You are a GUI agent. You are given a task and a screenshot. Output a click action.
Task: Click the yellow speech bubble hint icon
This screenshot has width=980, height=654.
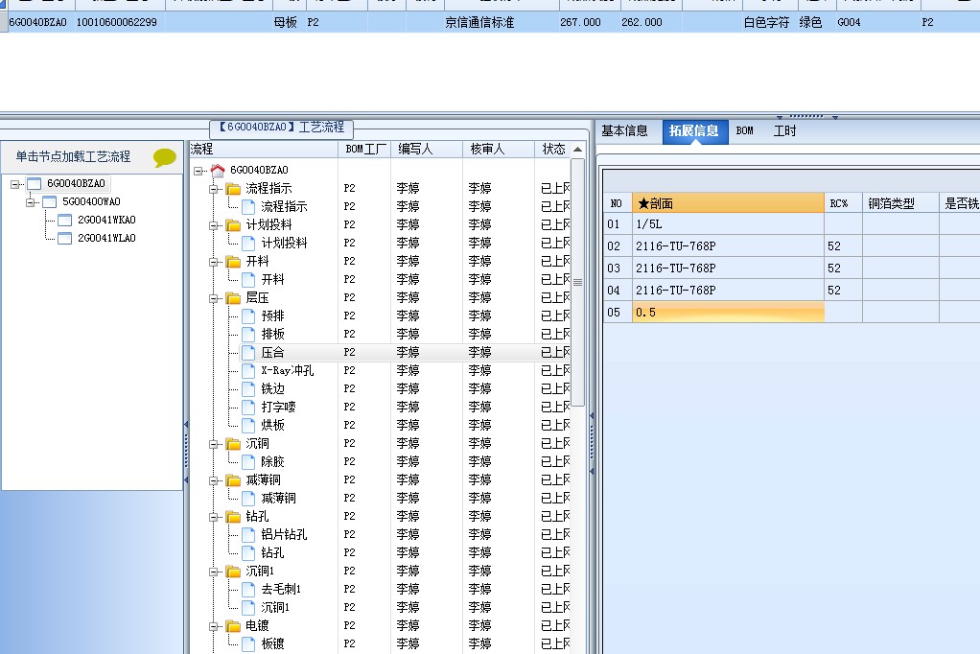tap(164, 157)
